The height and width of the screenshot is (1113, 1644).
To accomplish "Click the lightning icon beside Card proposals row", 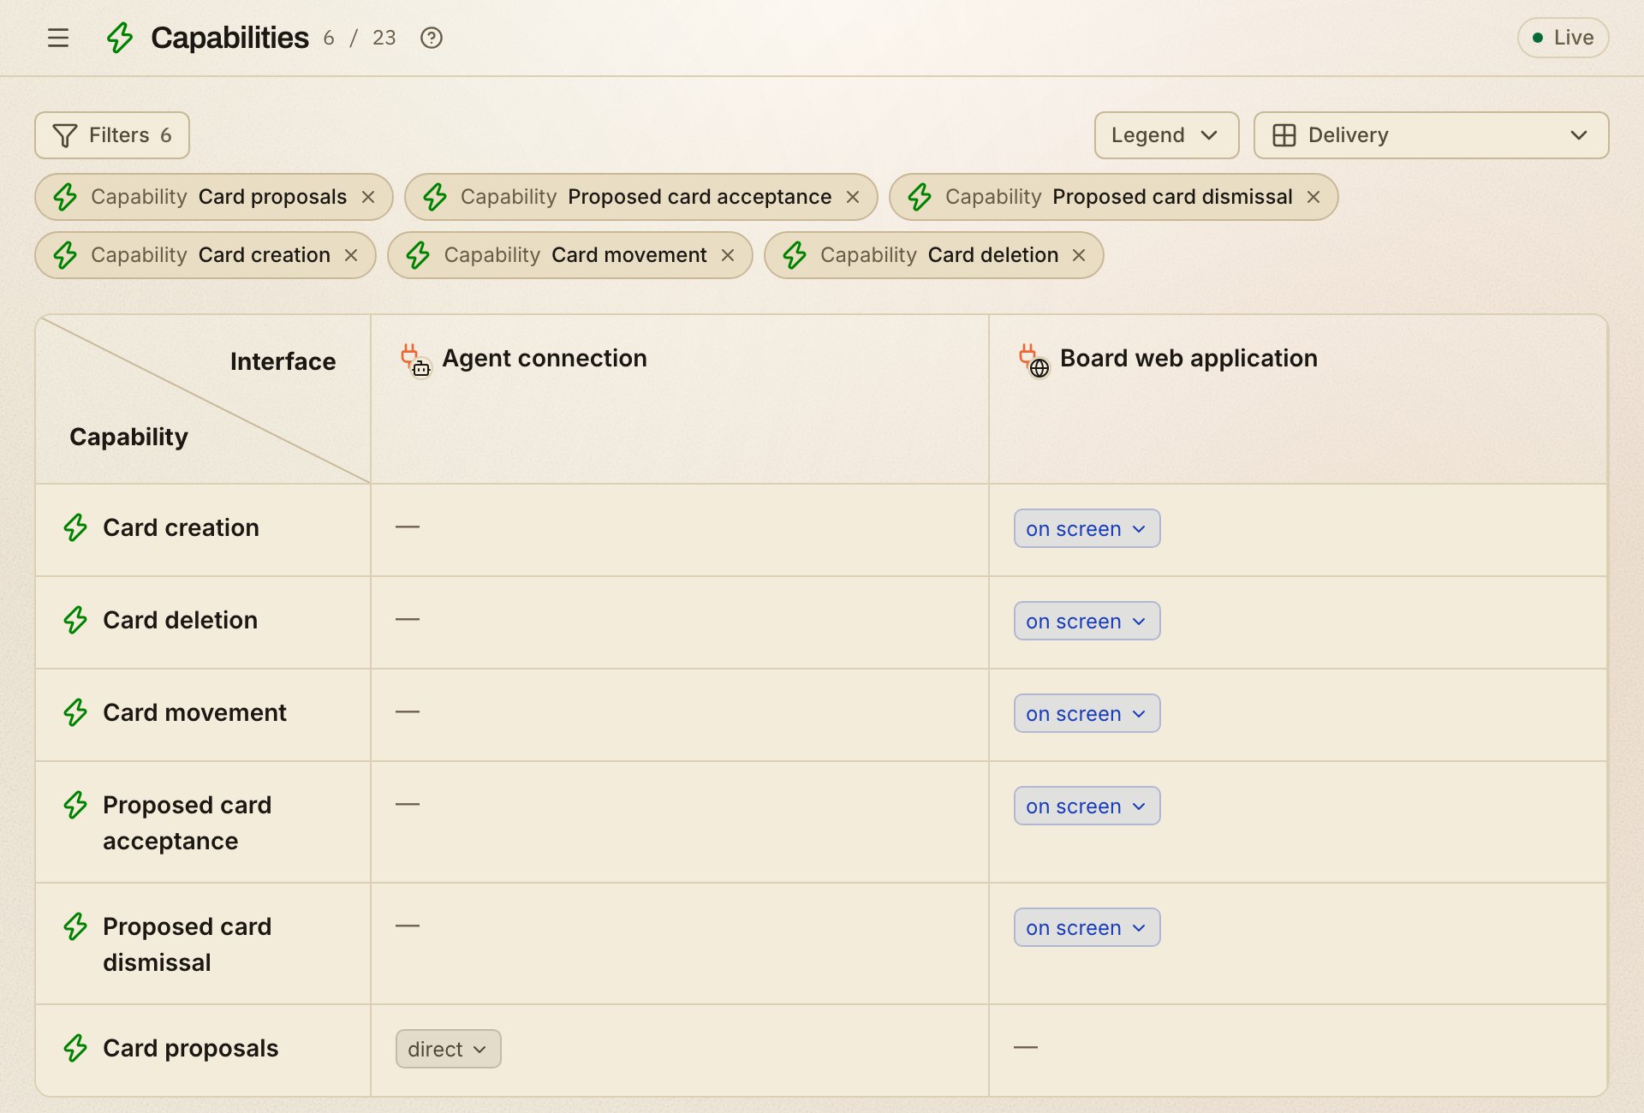I will 75,1048.
